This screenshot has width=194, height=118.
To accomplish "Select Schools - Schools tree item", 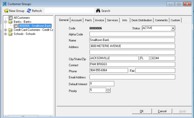I will point(25,34).
